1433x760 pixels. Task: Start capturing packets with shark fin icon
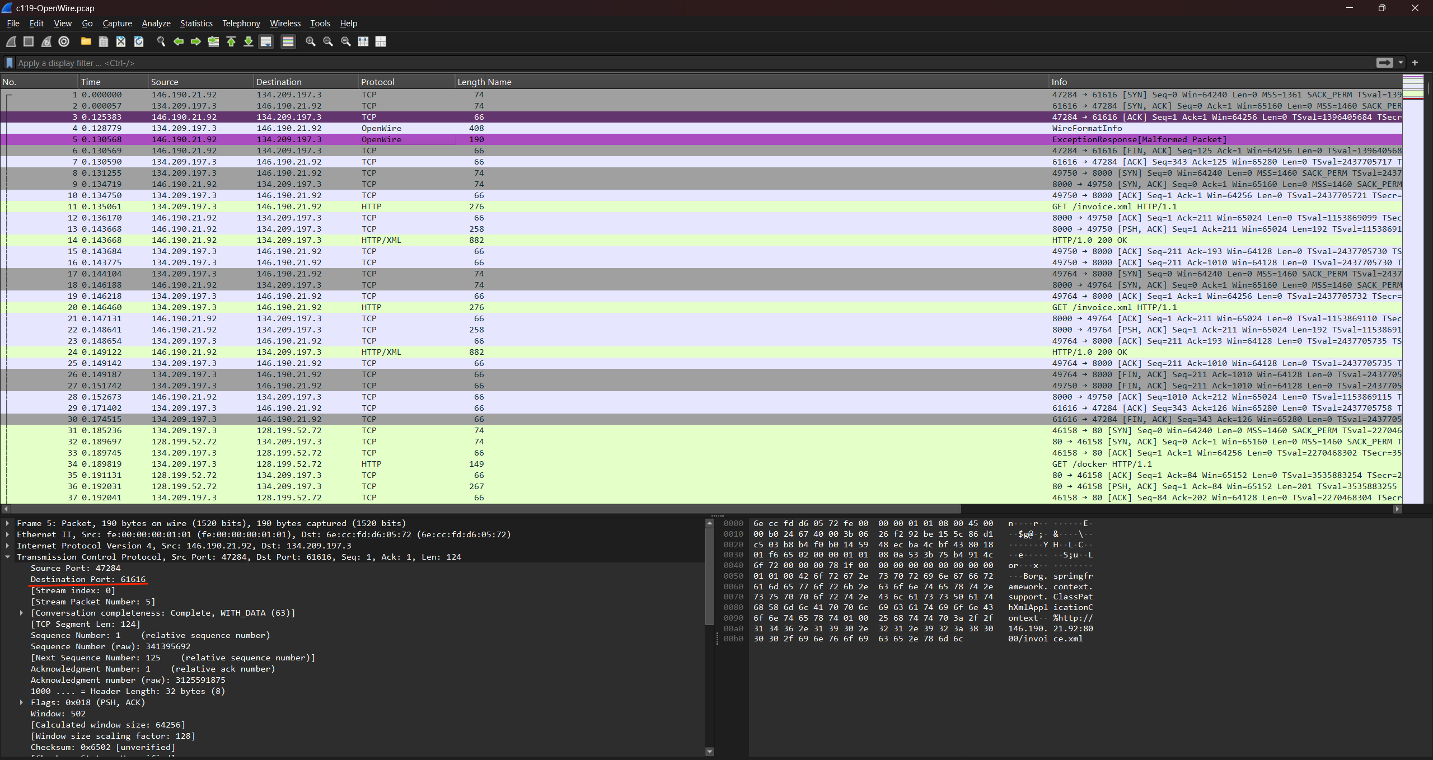tap(11, 41)
